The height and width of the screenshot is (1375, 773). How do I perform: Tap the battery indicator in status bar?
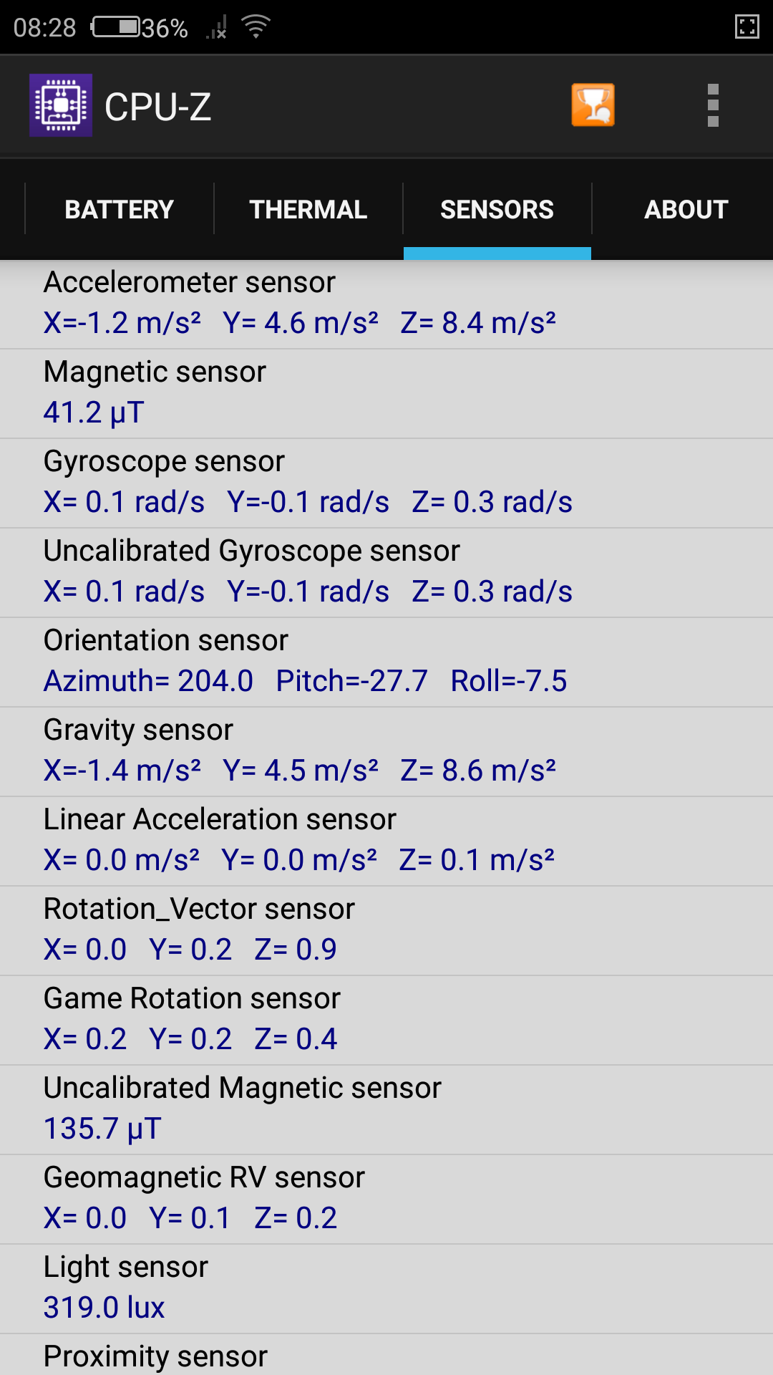tap(117, 27)
